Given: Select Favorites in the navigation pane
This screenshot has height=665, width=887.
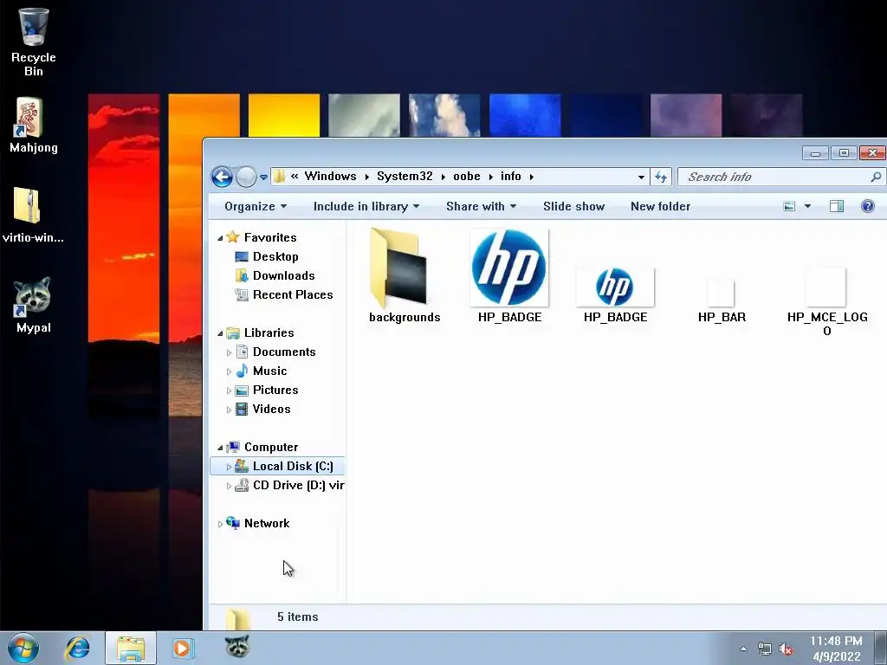Looking at the screenshot, I should (270, 237).
